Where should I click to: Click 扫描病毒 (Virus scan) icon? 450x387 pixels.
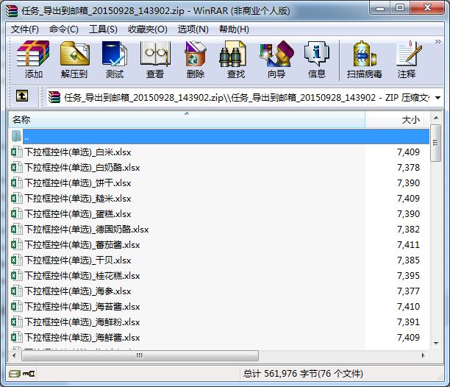coord(364,54)
